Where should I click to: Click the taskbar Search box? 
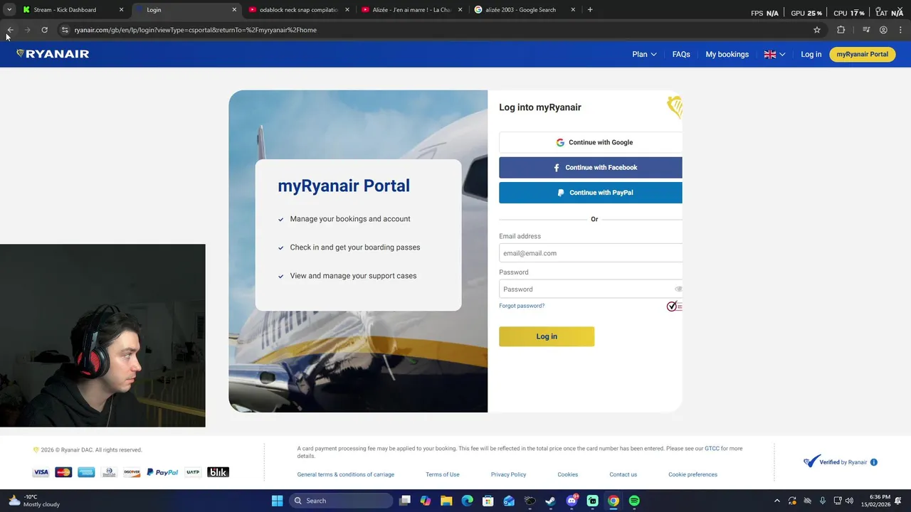point(342,501)
